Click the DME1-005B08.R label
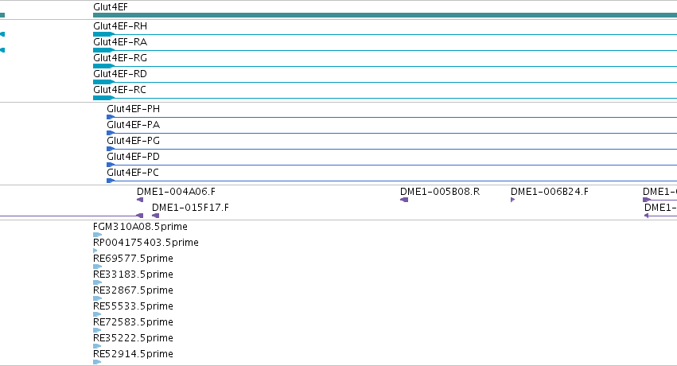Image resolution: width=677 pixels, height=366 pixels. [440, 192]
